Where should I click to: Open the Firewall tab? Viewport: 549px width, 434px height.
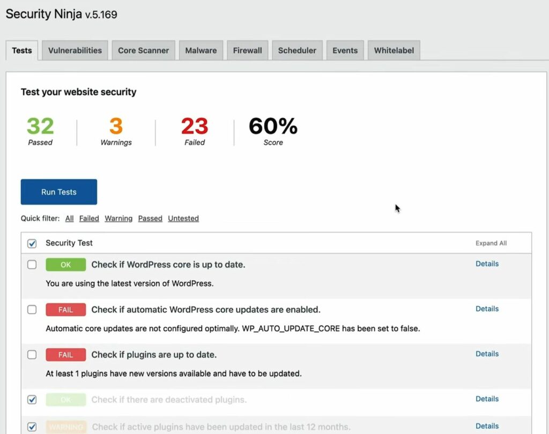click(x=248, y=50)
